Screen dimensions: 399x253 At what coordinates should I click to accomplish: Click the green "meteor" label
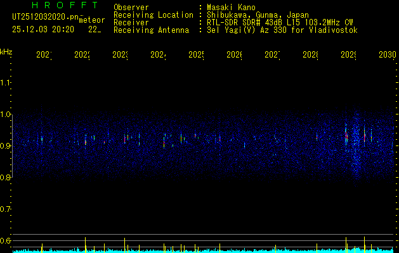(92, 20)
